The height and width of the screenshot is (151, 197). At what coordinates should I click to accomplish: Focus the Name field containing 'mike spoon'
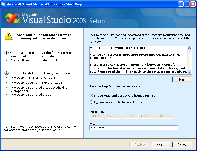(134, 128)
